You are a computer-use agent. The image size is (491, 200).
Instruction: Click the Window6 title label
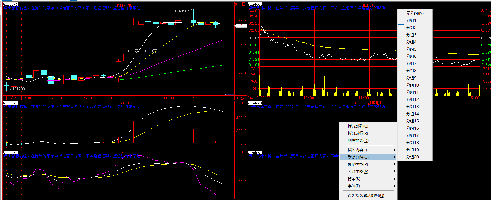(x=255, y=153)
